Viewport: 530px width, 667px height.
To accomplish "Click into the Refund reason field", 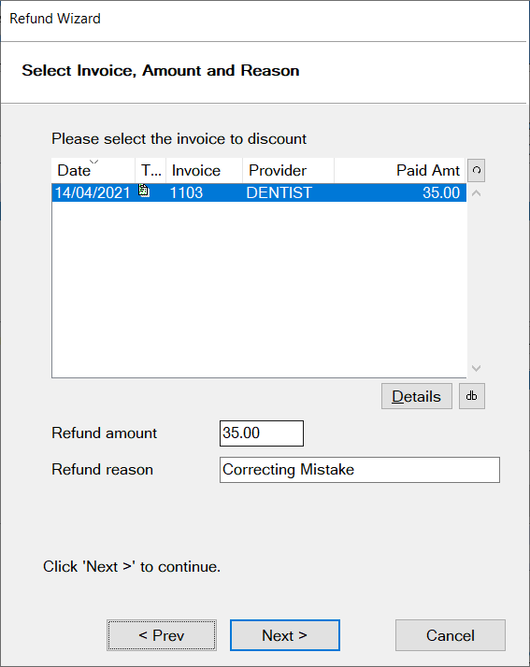I will pos(360,470).
